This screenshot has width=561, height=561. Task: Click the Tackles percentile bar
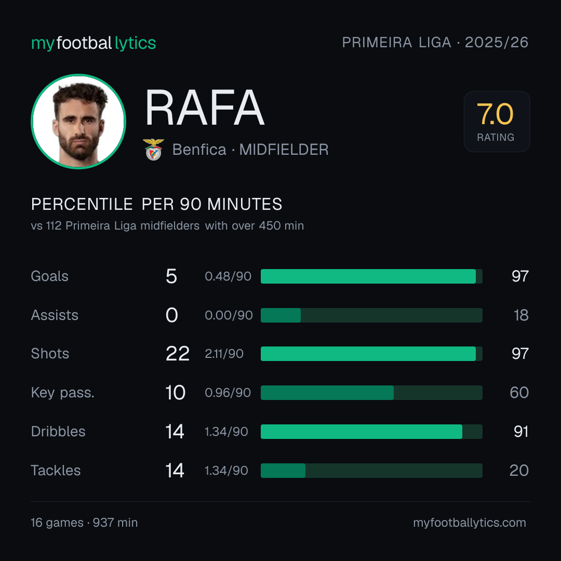371,471
